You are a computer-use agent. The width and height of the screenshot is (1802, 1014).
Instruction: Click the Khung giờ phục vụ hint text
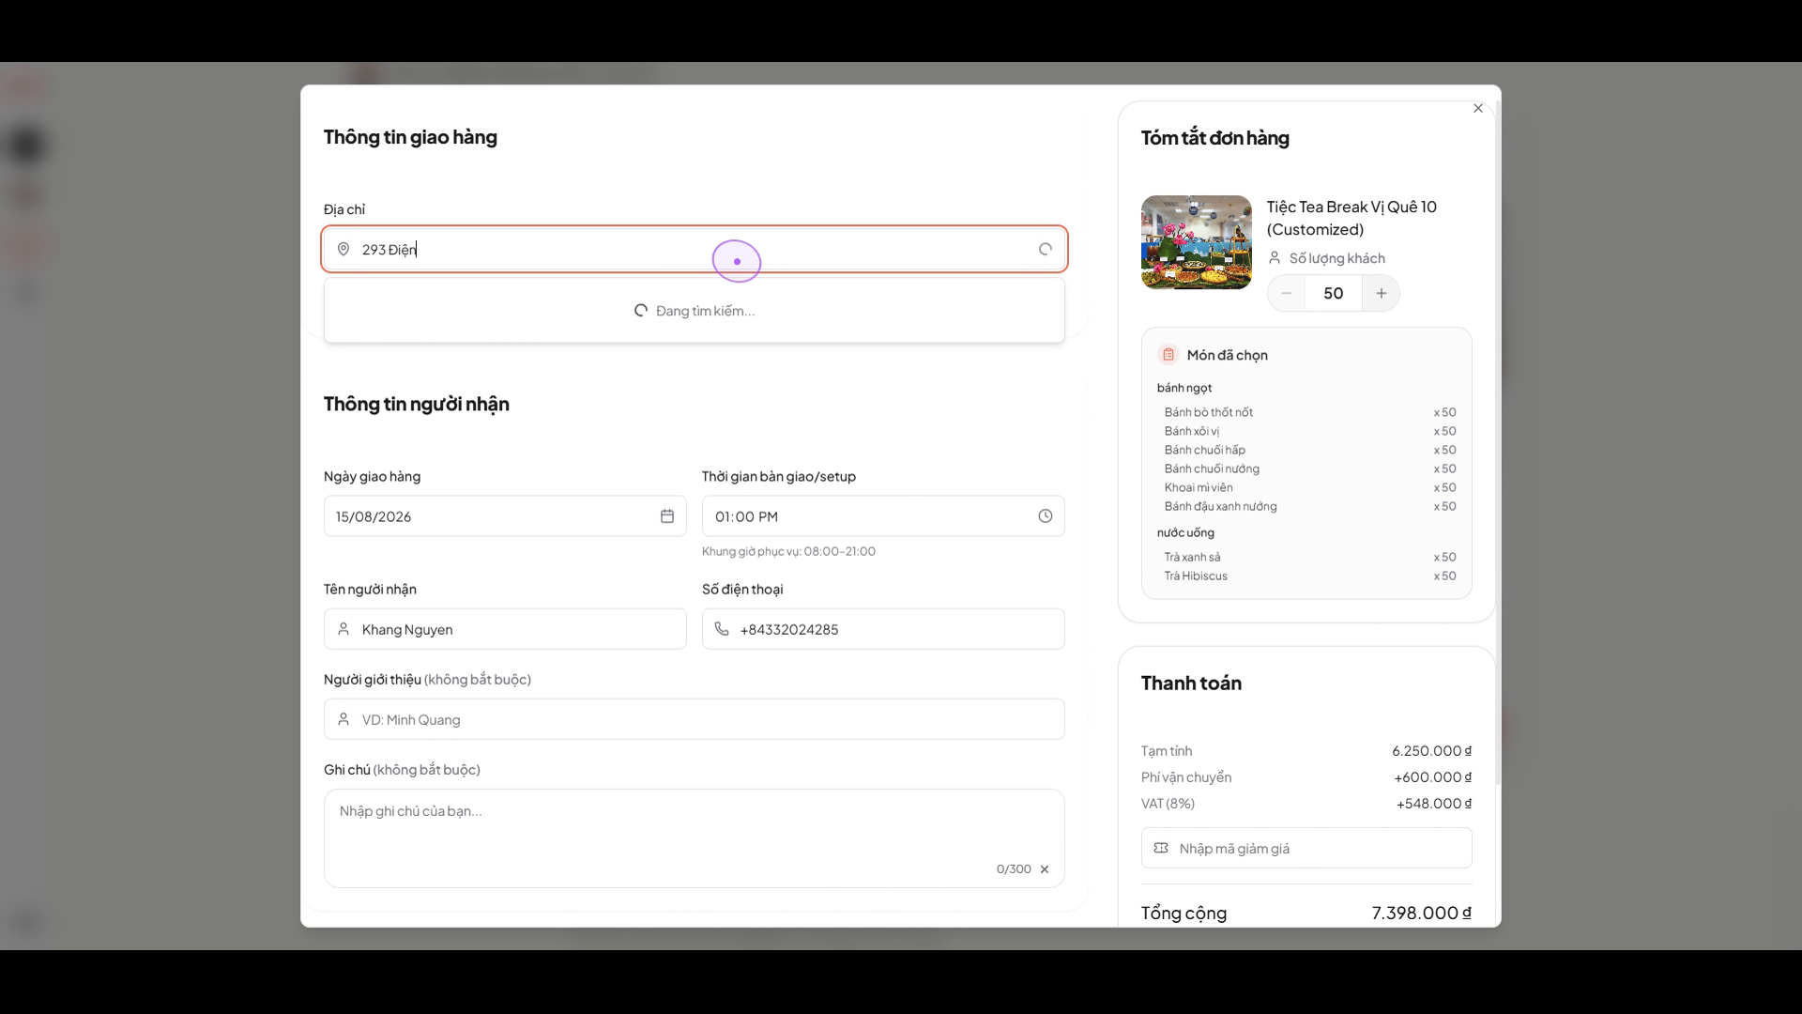click(x=788, y=551)
